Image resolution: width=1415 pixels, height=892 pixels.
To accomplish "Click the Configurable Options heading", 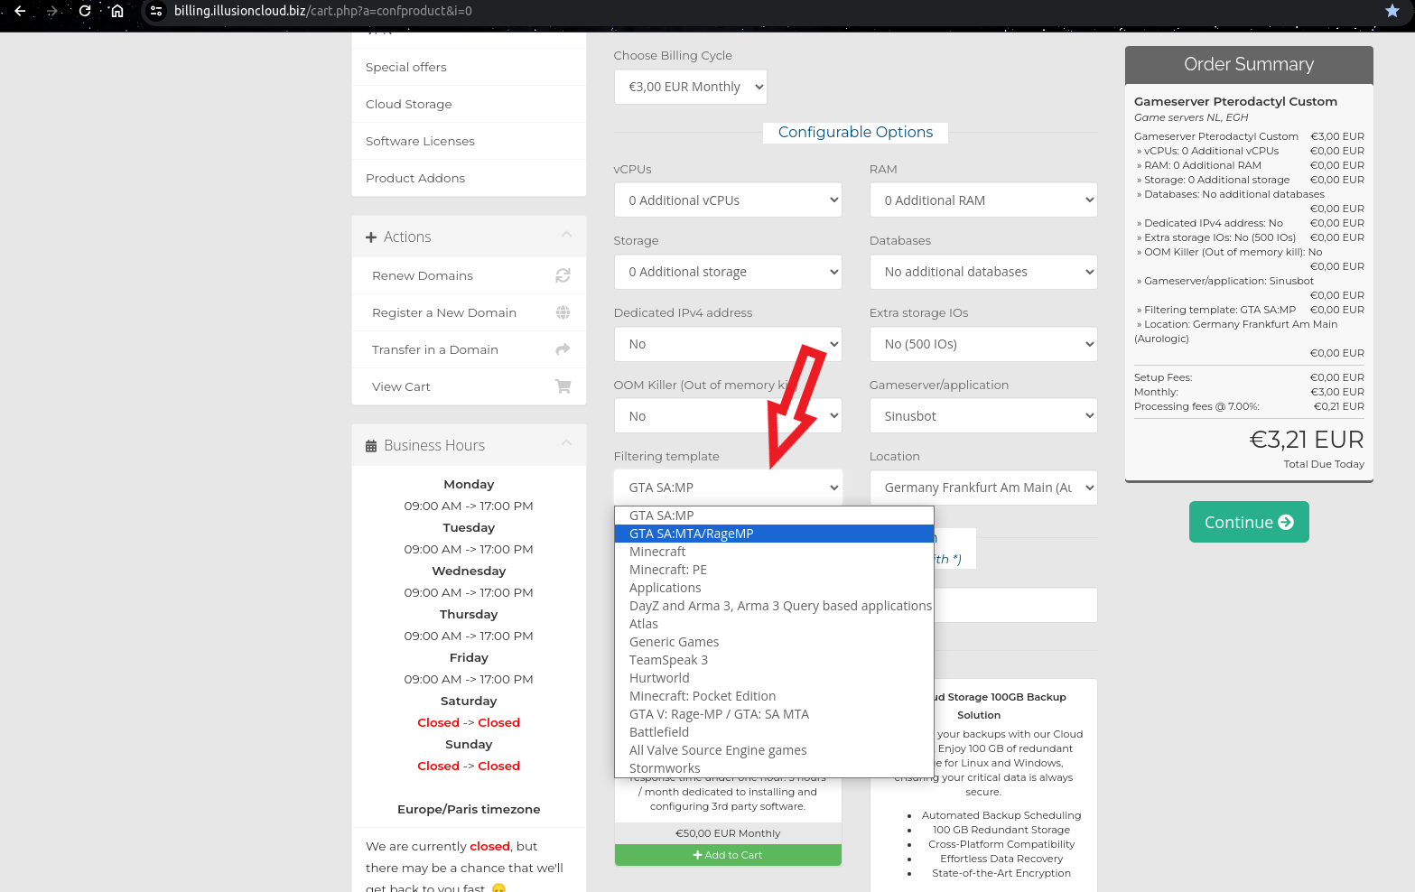I will pyautogui.click(x=855, y=132).
